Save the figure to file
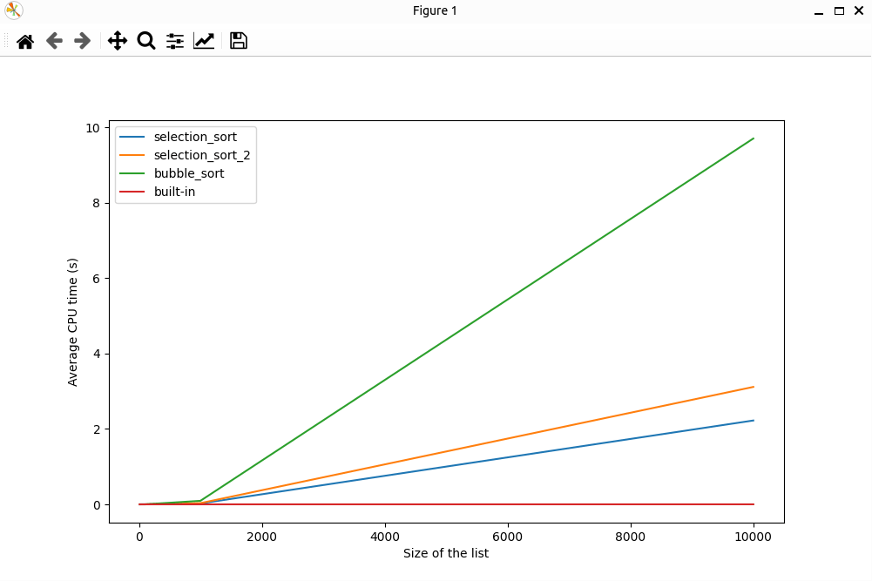The width and height of the screenshot is (872, 581). [x=239, y=41]
